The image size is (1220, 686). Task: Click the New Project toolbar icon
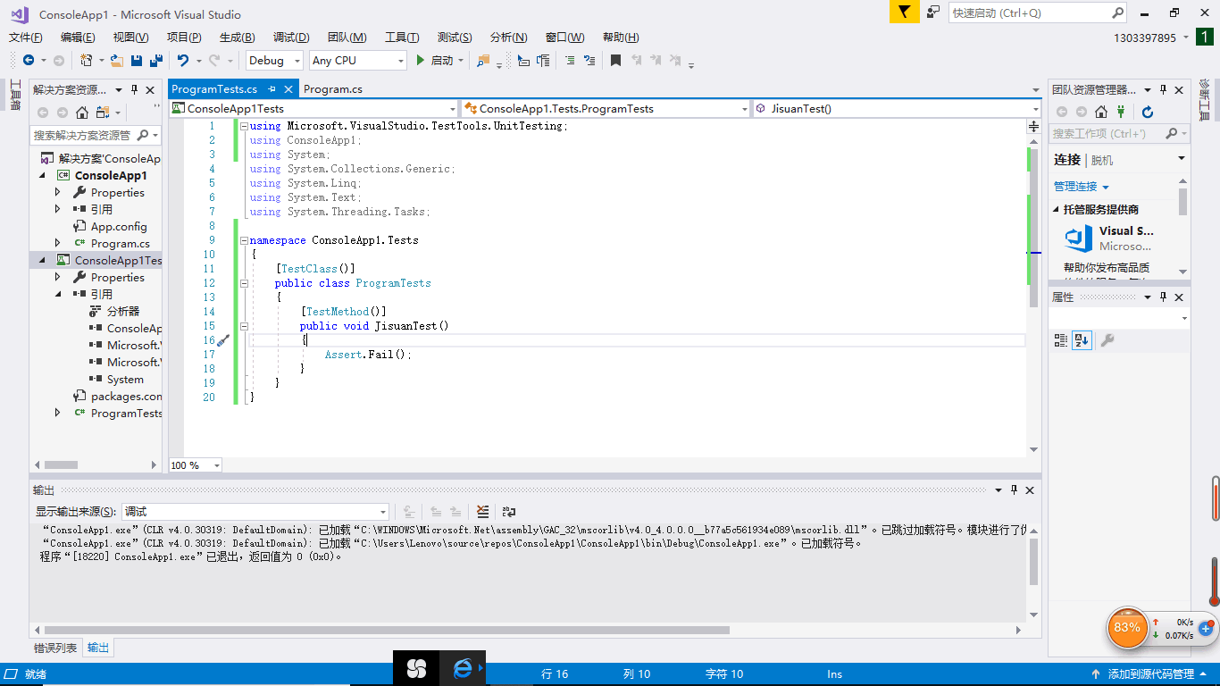pos(86,61)
